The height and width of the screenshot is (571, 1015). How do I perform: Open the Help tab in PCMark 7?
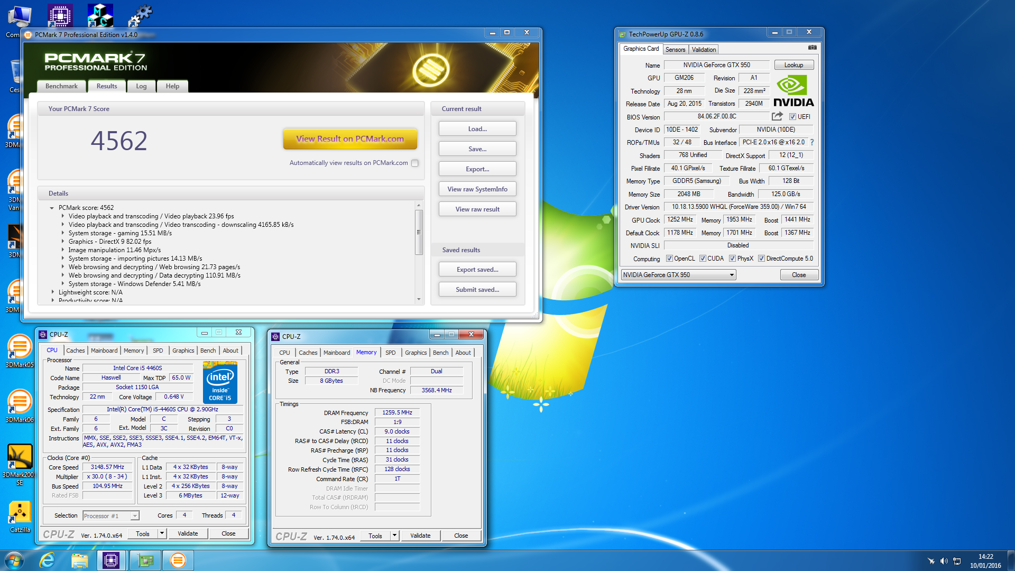[172, 86]
